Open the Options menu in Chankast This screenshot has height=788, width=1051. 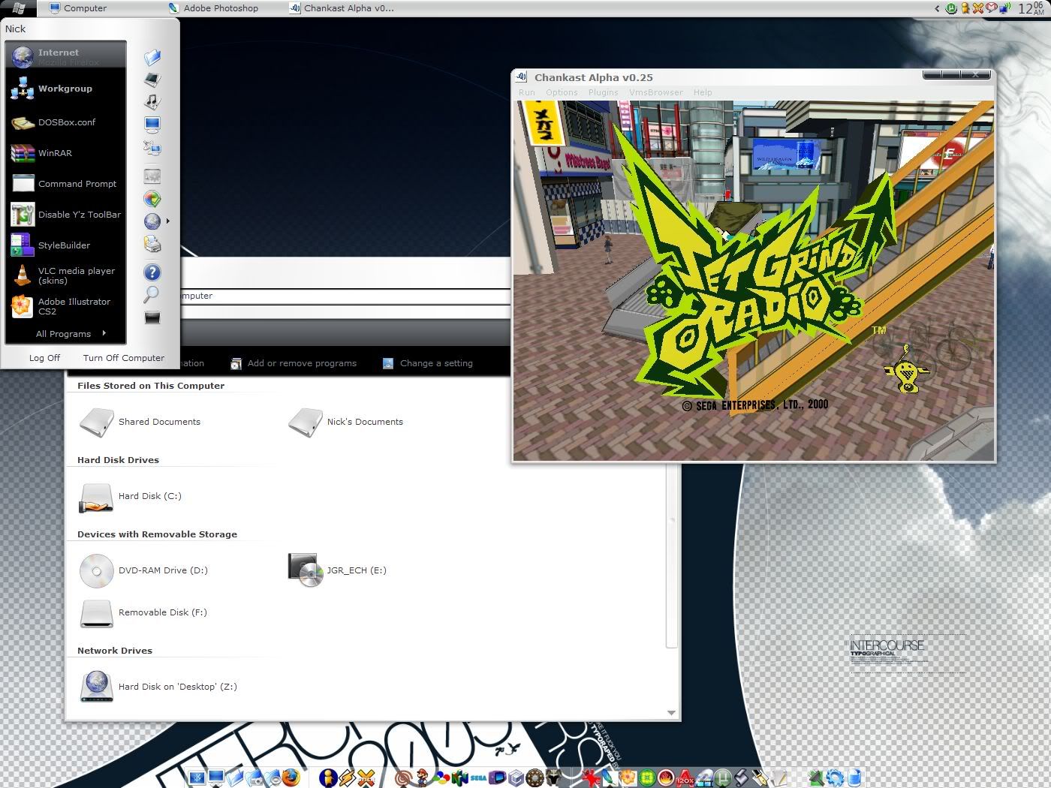pos(562,92)
